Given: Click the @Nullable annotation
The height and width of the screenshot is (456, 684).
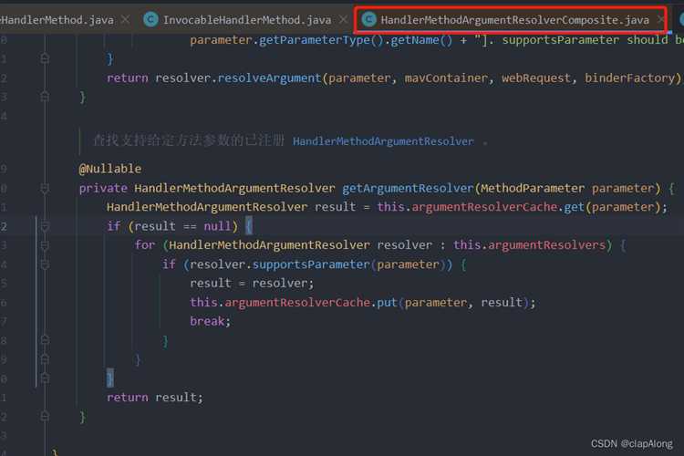Looking at the screenshot, I should (110, 169).
